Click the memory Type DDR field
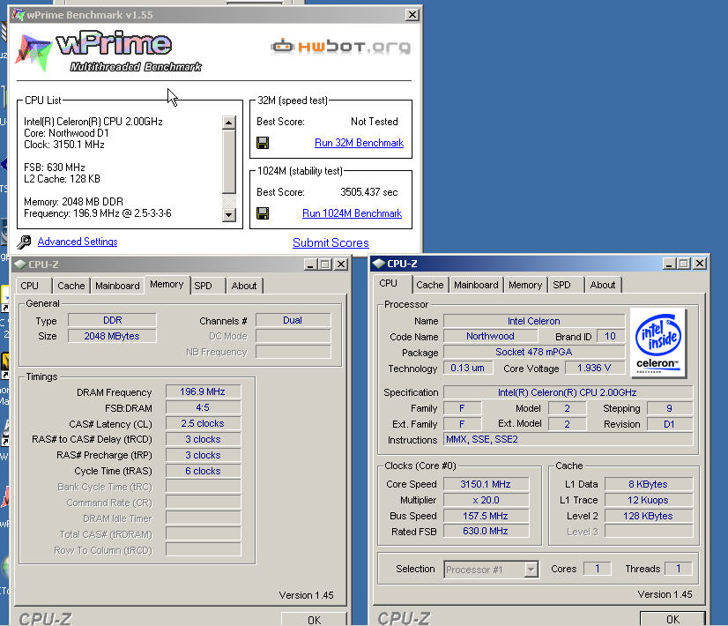Screen dimensions: 728x626 click(x=112, y=320)
